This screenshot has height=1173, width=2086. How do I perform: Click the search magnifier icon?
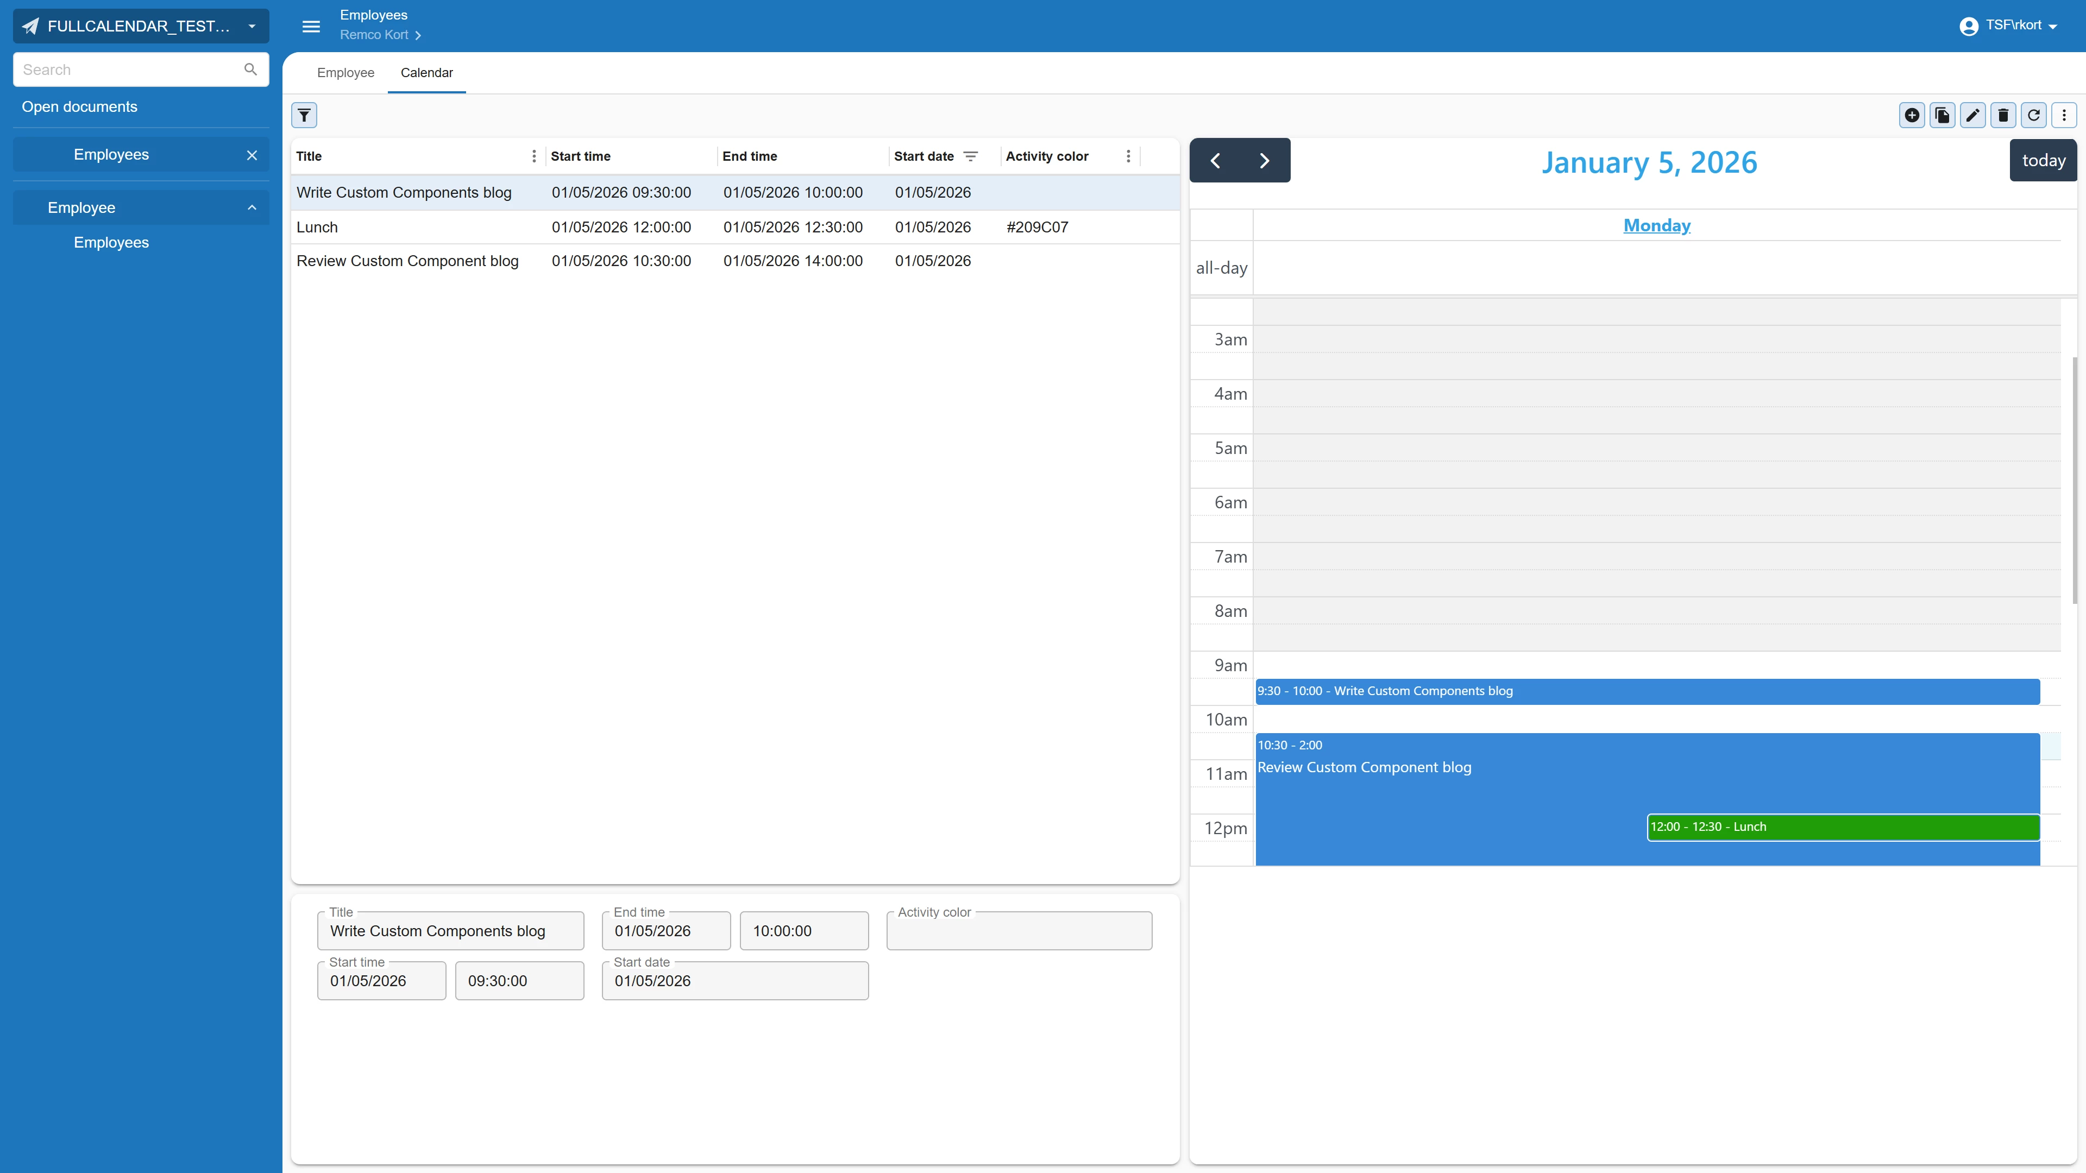coord(250,70)
